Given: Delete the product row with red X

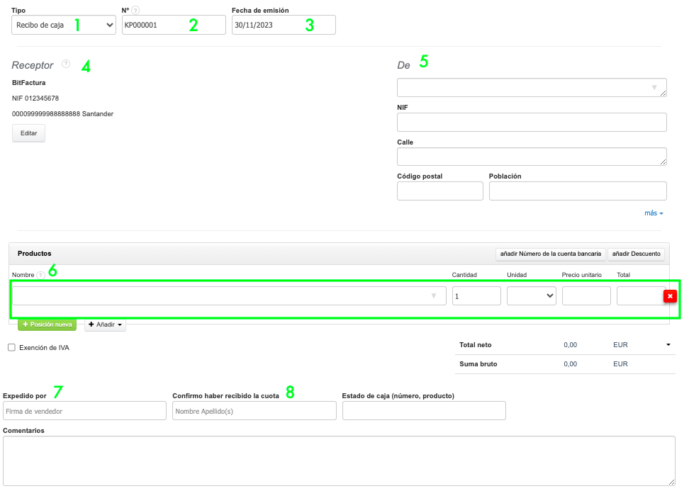Looking at the screenshot, I should pos(670,296).
